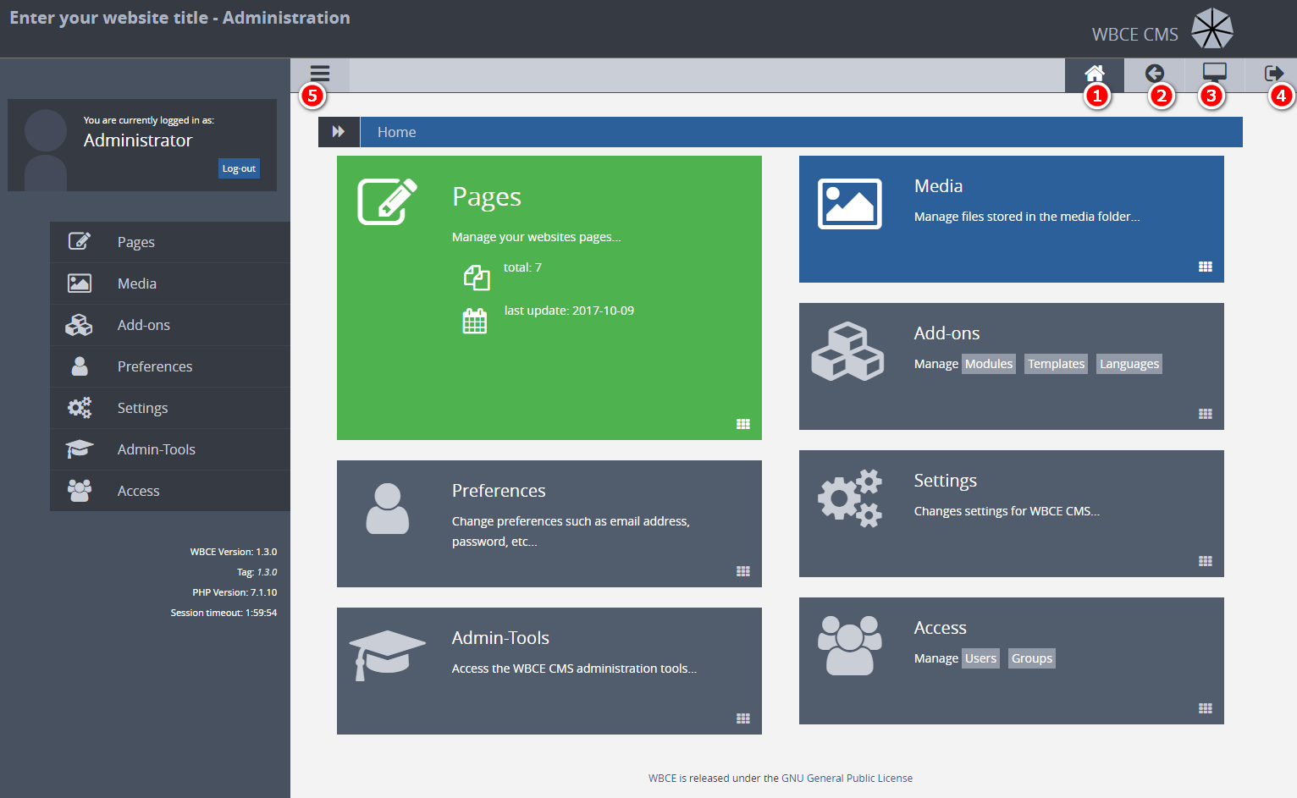Image resolution: width=1297 pixels, height=798 pixels.
Task: Open Users from the Access tile
Action: [980, 658]
